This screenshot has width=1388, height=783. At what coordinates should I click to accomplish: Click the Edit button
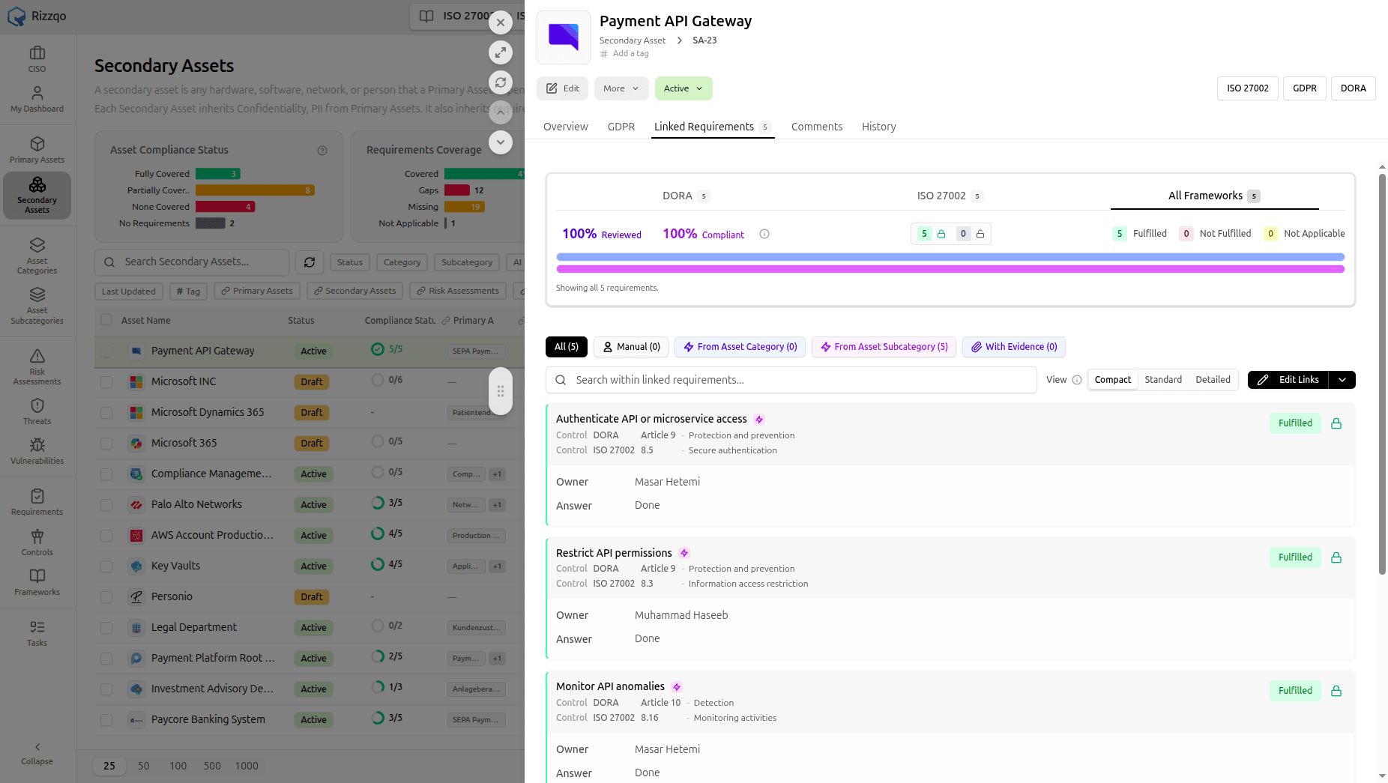563,88
